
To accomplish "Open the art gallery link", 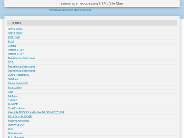I will coord(15,87).
